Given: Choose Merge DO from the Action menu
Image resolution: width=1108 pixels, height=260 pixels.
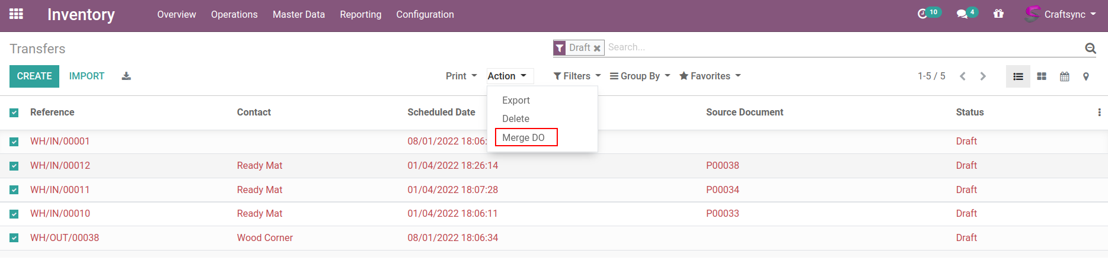Looking at the screenshot, I should pos(523,137).
